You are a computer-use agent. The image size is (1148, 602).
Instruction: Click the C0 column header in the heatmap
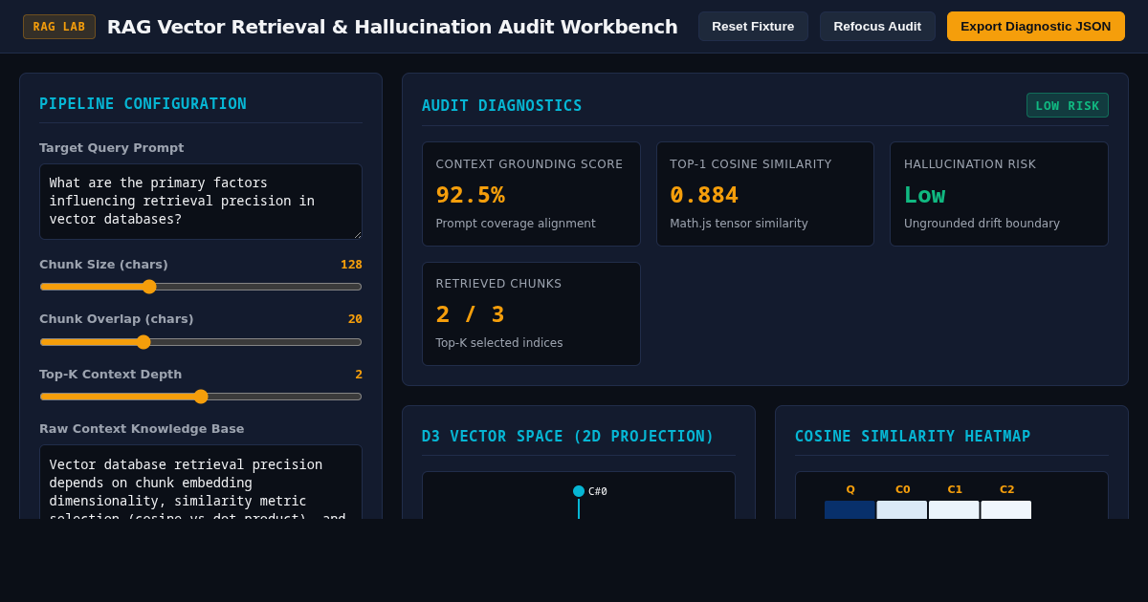coord(903,489)
